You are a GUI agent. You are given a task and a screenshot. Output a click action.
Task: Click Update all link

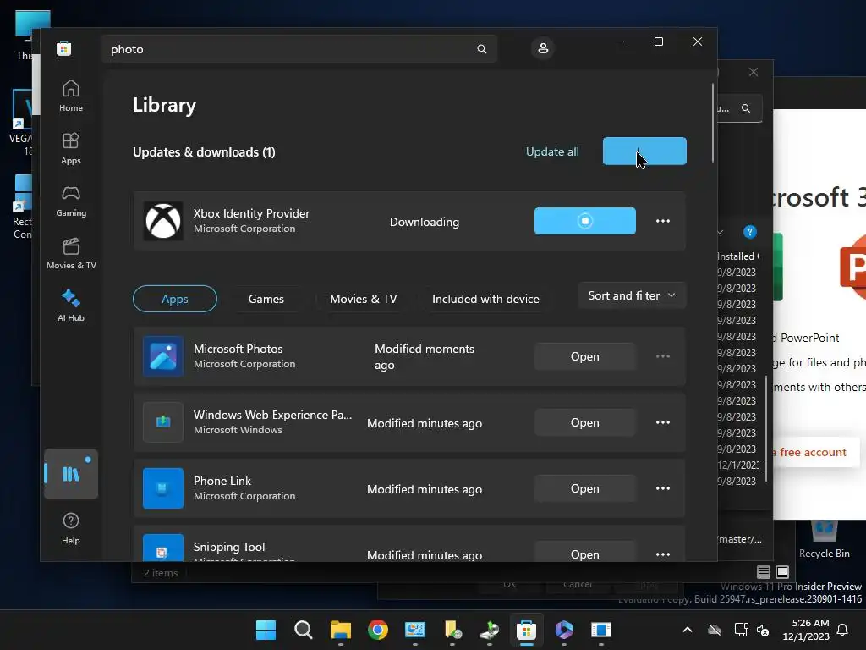552,151
